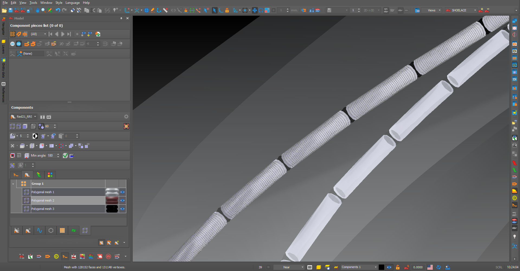
Task: Click the magnifier zoom tool
Action: pos(43,10)
